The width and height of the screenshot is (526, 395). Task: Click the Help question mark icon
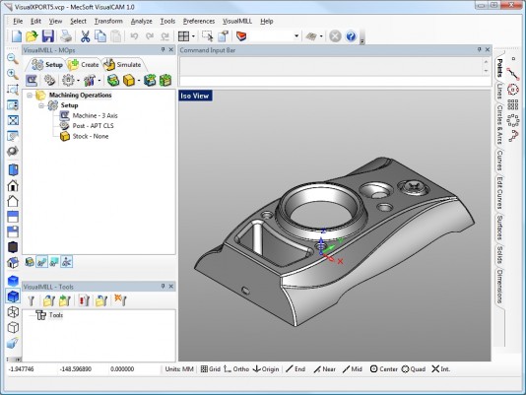[351, 35]
